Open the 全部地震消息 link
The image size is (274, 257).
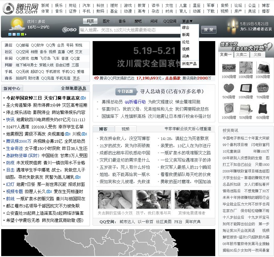[73, 88]
